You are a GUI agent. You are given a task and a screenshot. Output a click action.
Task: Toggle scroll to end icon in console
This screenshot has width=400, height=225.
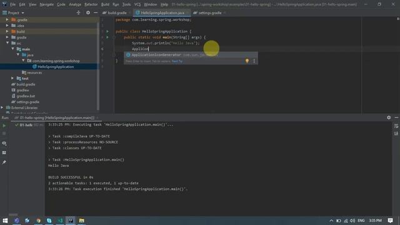click(396, 133)
